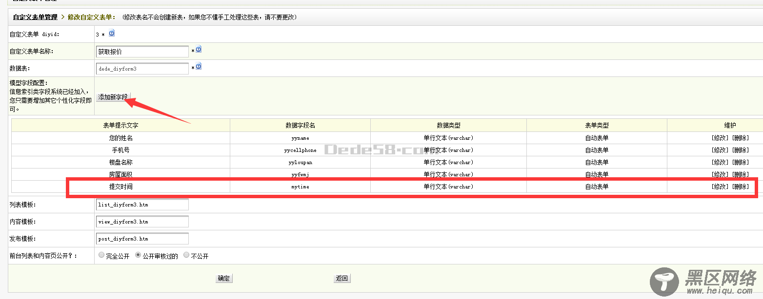This screenshot has height=299, width=763.
Task: Click the yyname field name cell
Action: pyautogui.click(x=300, y=138)
